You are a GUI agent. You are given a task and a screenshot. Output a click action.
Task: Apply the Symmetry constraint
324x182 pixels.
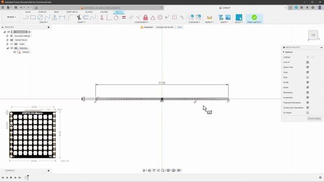tap(175, 18)
